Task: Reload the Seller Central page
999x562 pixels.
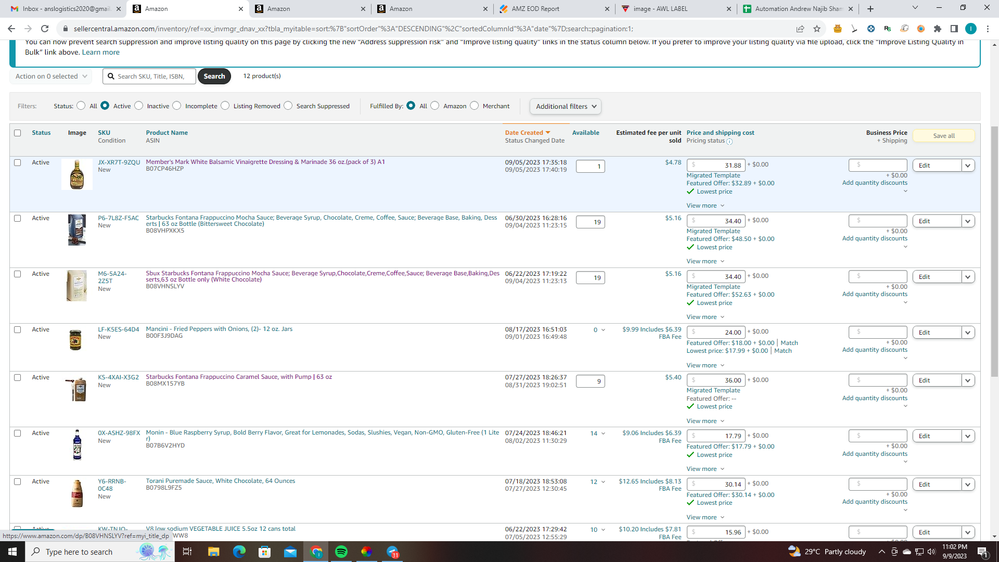Action: (45, 29)
